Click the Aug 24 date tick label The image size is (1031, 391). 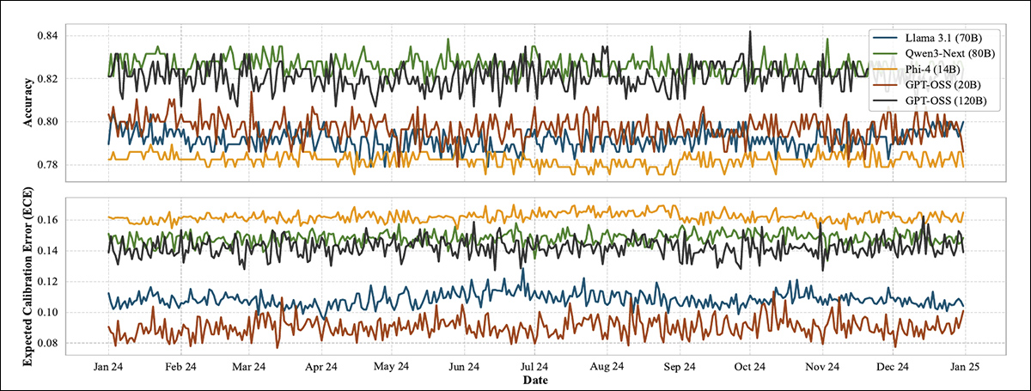607,365
